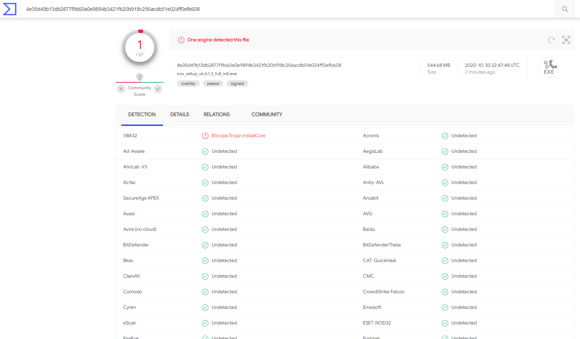Click the Comodo undetected check icon
580x339 pixels.
(x=205, y=292)
